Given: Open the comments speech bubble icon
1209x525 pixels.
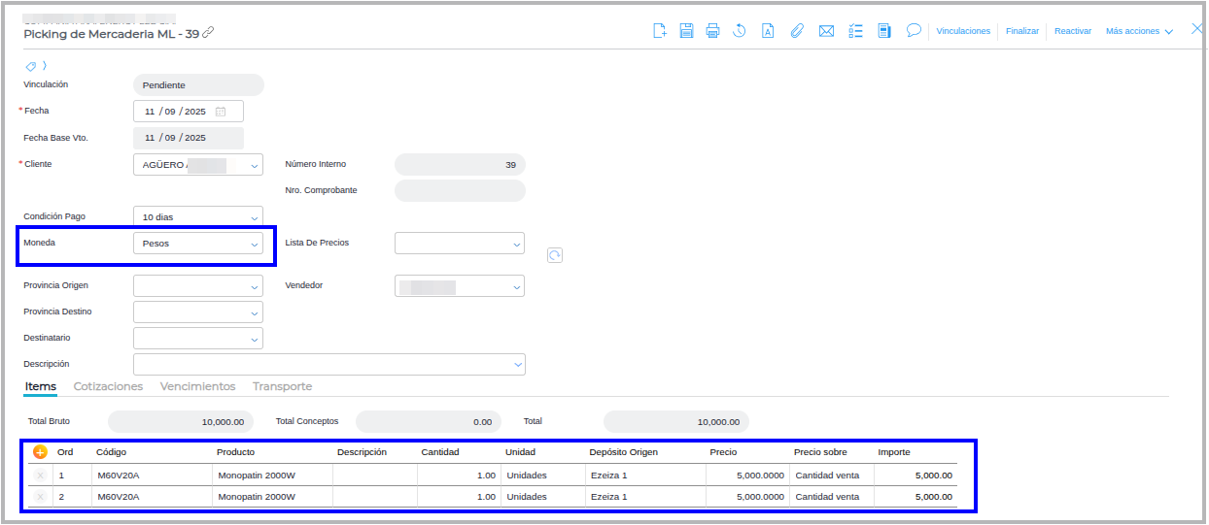Looking at the screenshot, I should point(914,30).
